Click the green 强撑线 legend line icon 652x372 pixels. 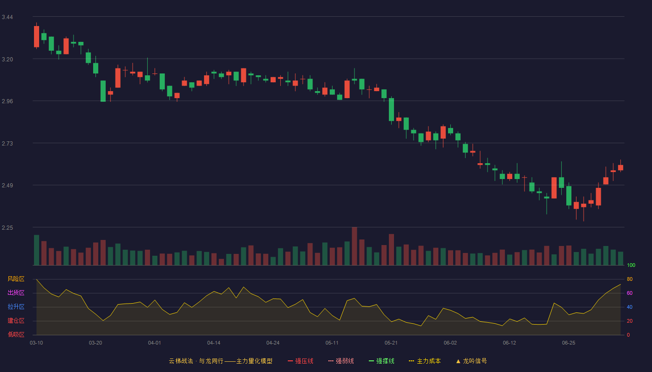[x=371, y=361]
